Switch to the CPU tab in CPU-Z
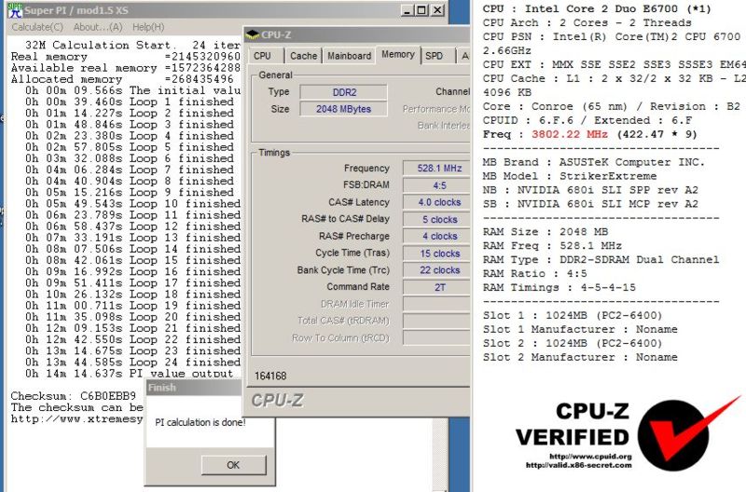Viewport: 746px width, 492px height. (262, 56)
